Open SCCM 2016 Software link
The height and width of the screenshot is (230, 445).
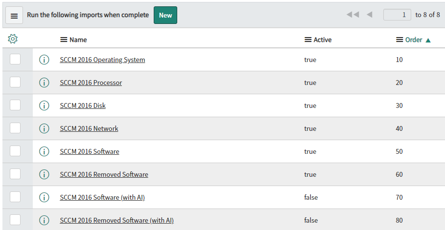[90, 151]
